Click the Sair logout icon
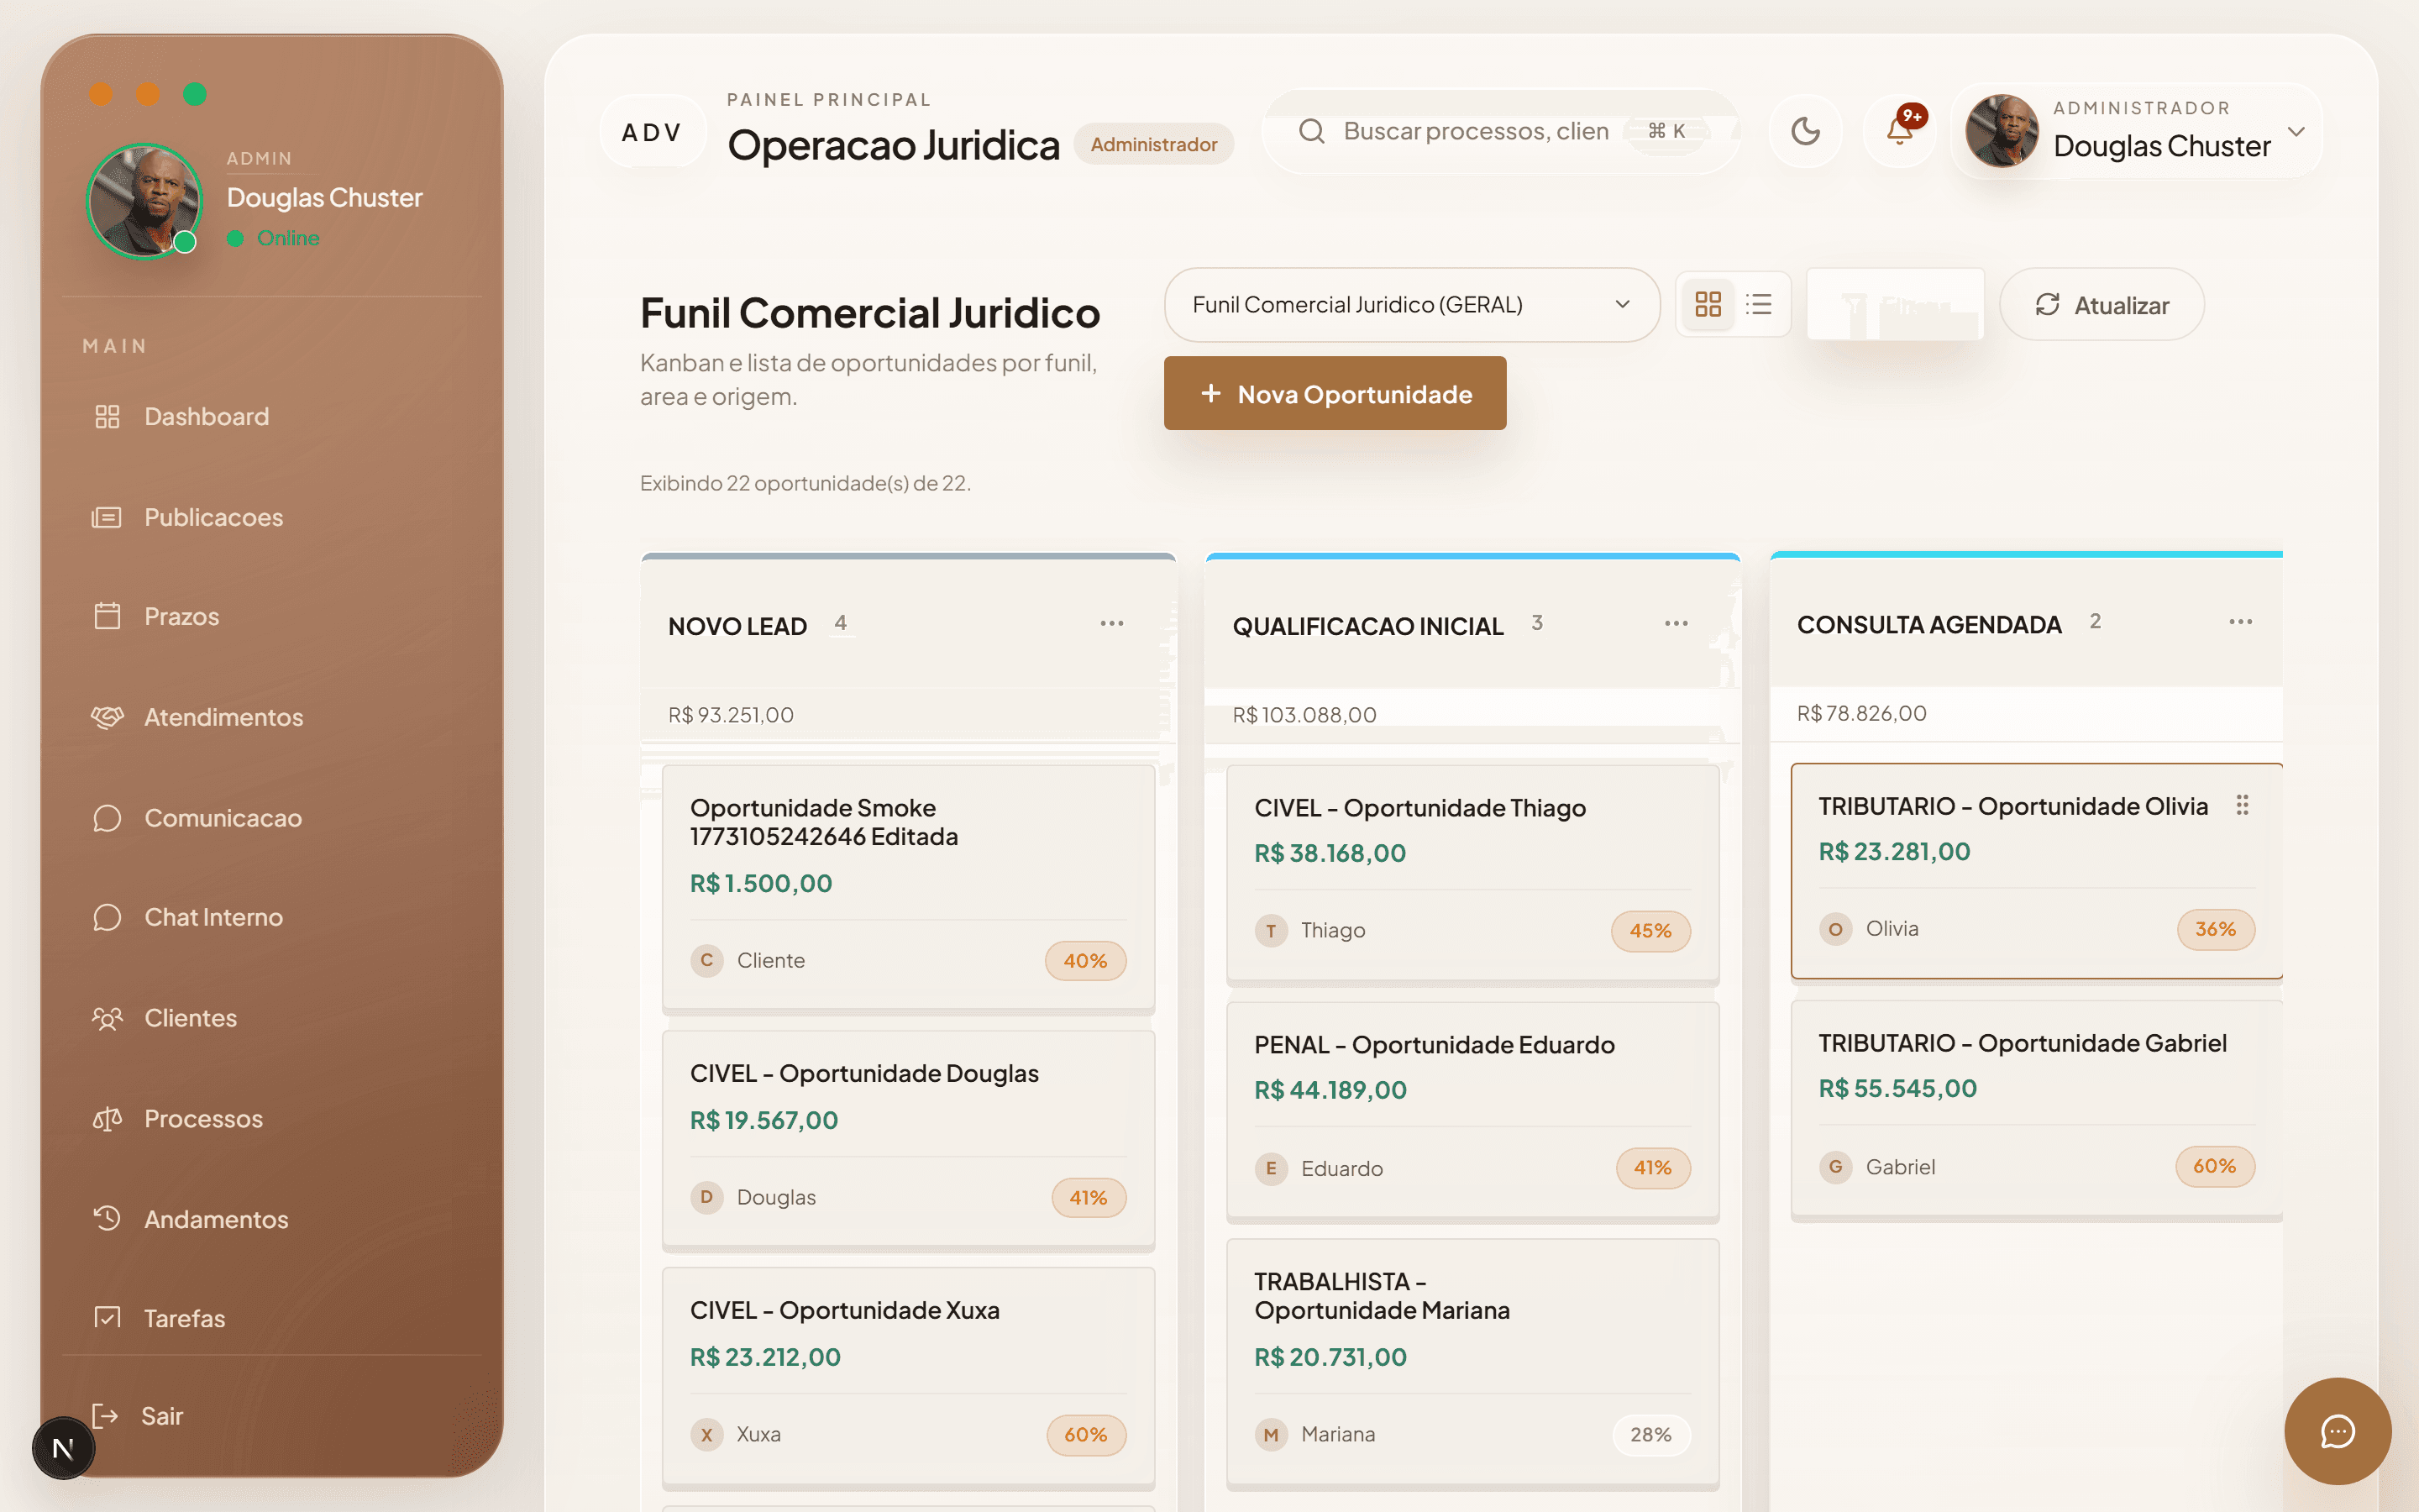Image resolution: width=2419 pixels, height=1512 pixels. pyautogui.click(x=106, y=1415)
